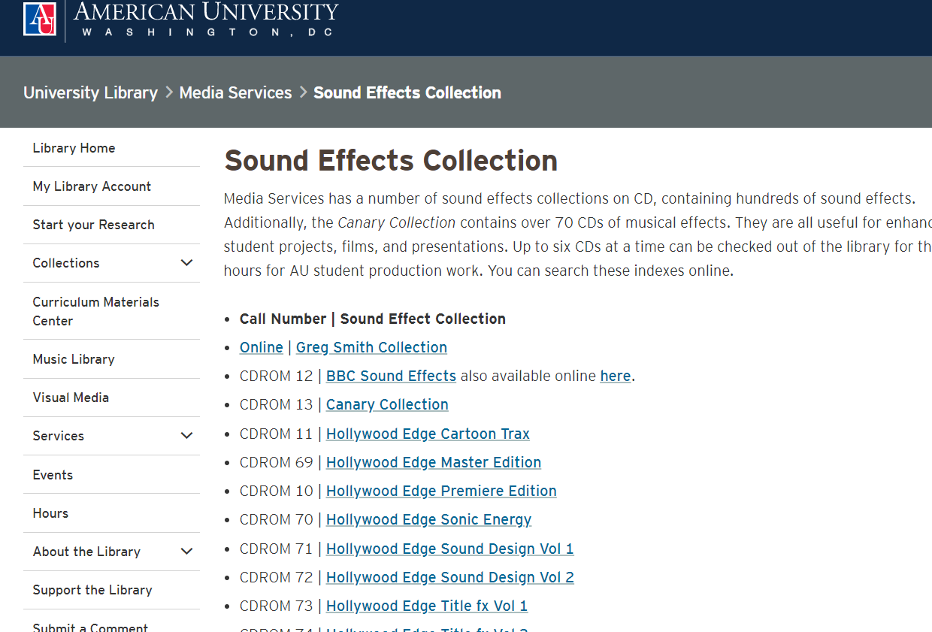Click the American University Washington, DC wordmark
The width and height of the screenshot is (932, 632).
click(x=206, y=20)
